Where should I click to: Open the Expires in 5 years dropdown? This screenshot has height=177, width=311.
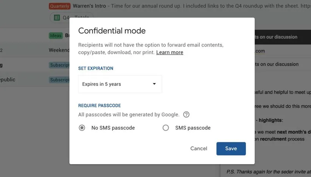[120, 84]
